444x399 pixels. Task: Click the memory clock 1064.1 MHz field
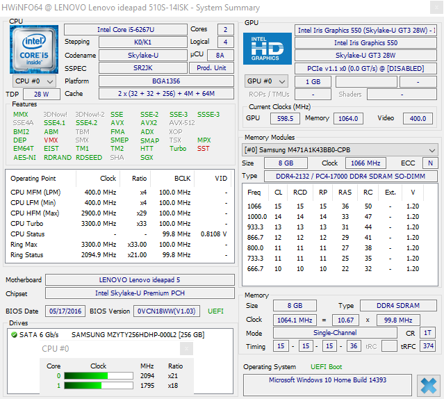pos(295,320)
